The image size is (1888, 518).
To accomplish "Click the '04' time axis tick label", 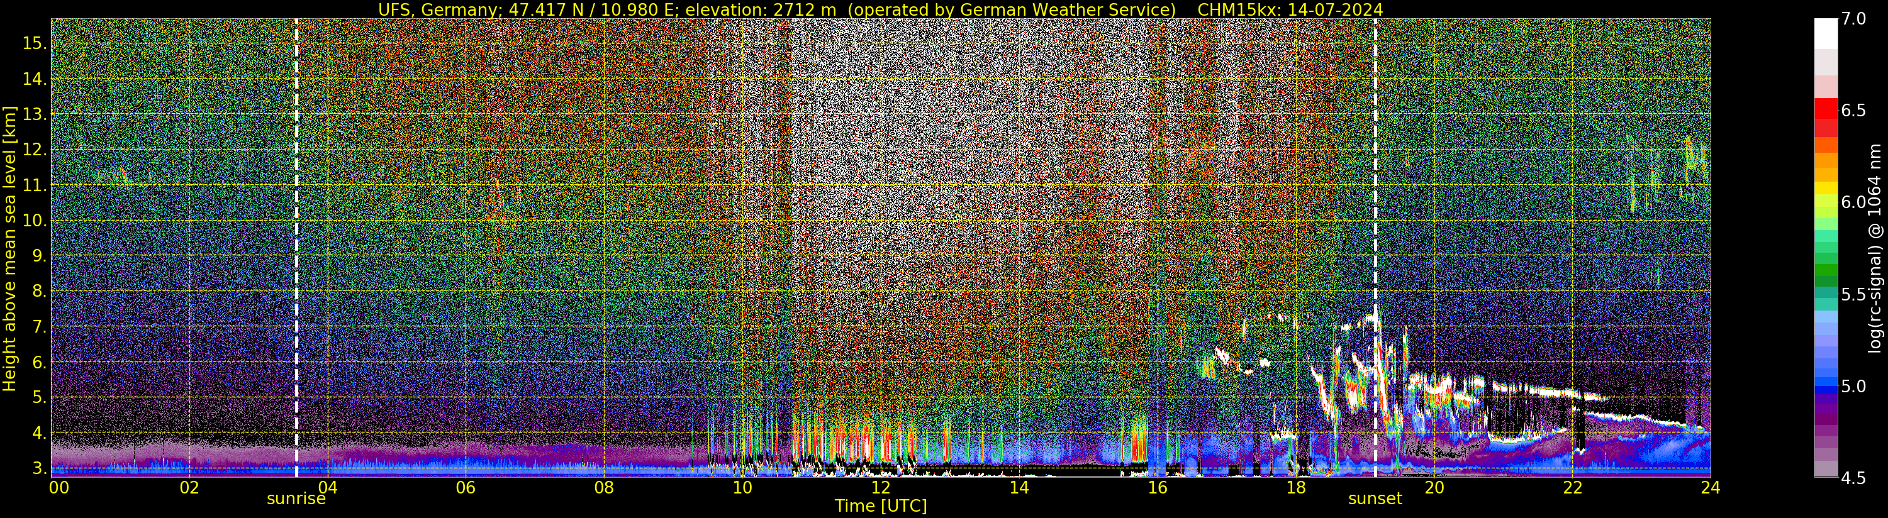I will [x=328, y=487].
